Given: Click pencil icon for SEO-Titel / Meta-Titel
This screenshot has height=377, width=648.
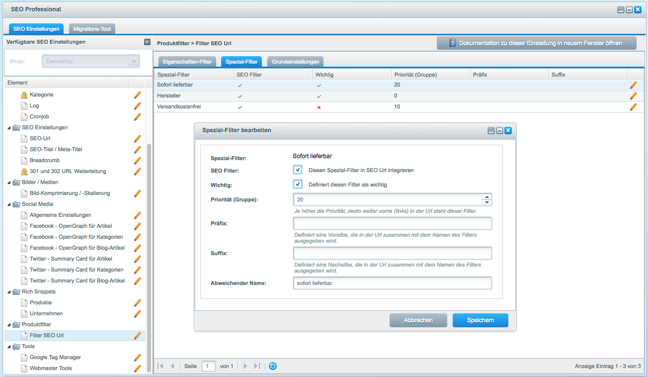Looking at the screenshot, I should [x=138, y=149].
